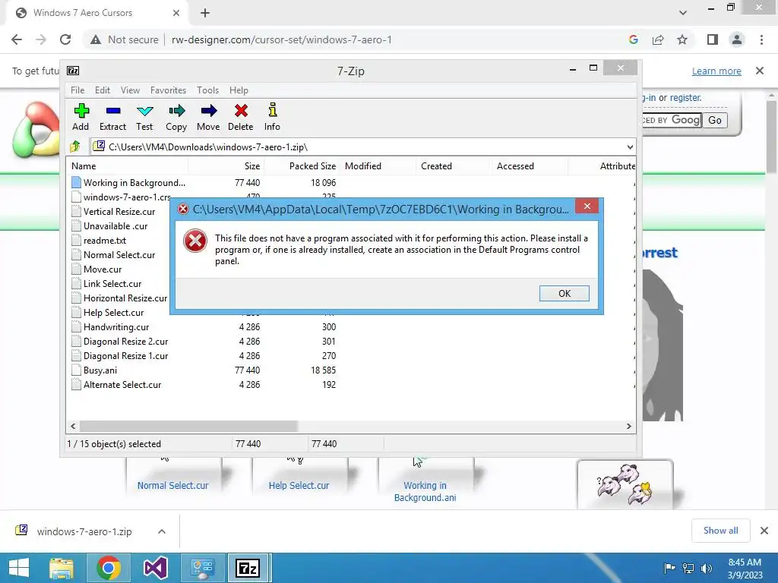Select Diagonal Resize 1.cur file
778x583 pixels.
click(125, 356)
